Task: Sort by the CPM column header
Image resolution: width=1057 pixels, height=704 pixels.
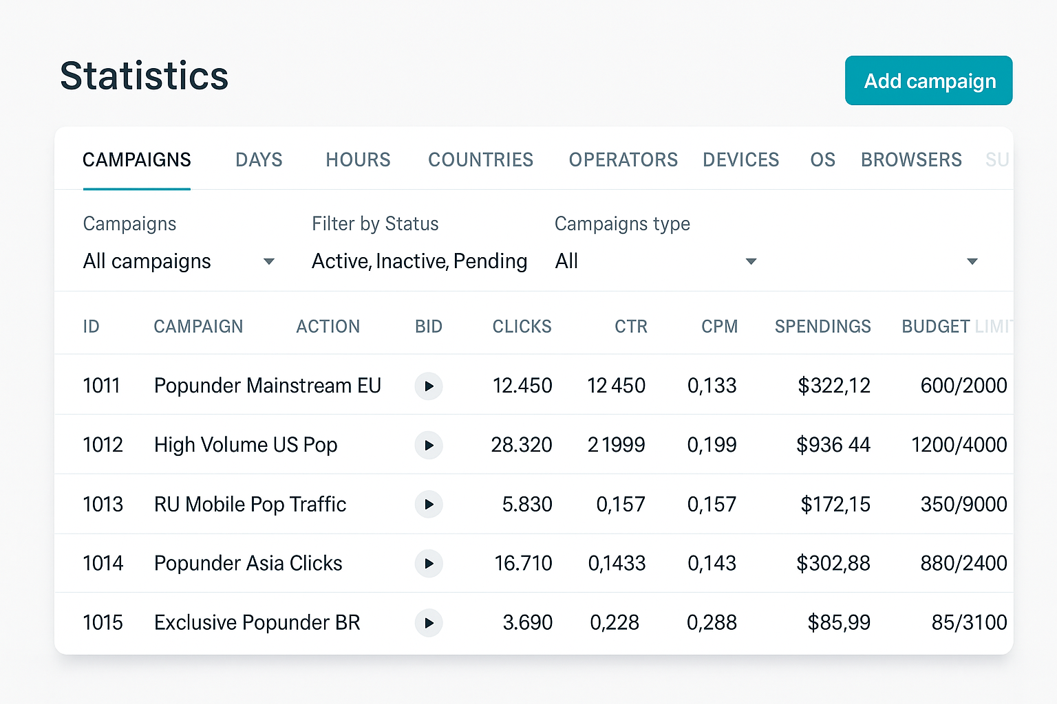Action: (719, 327)
